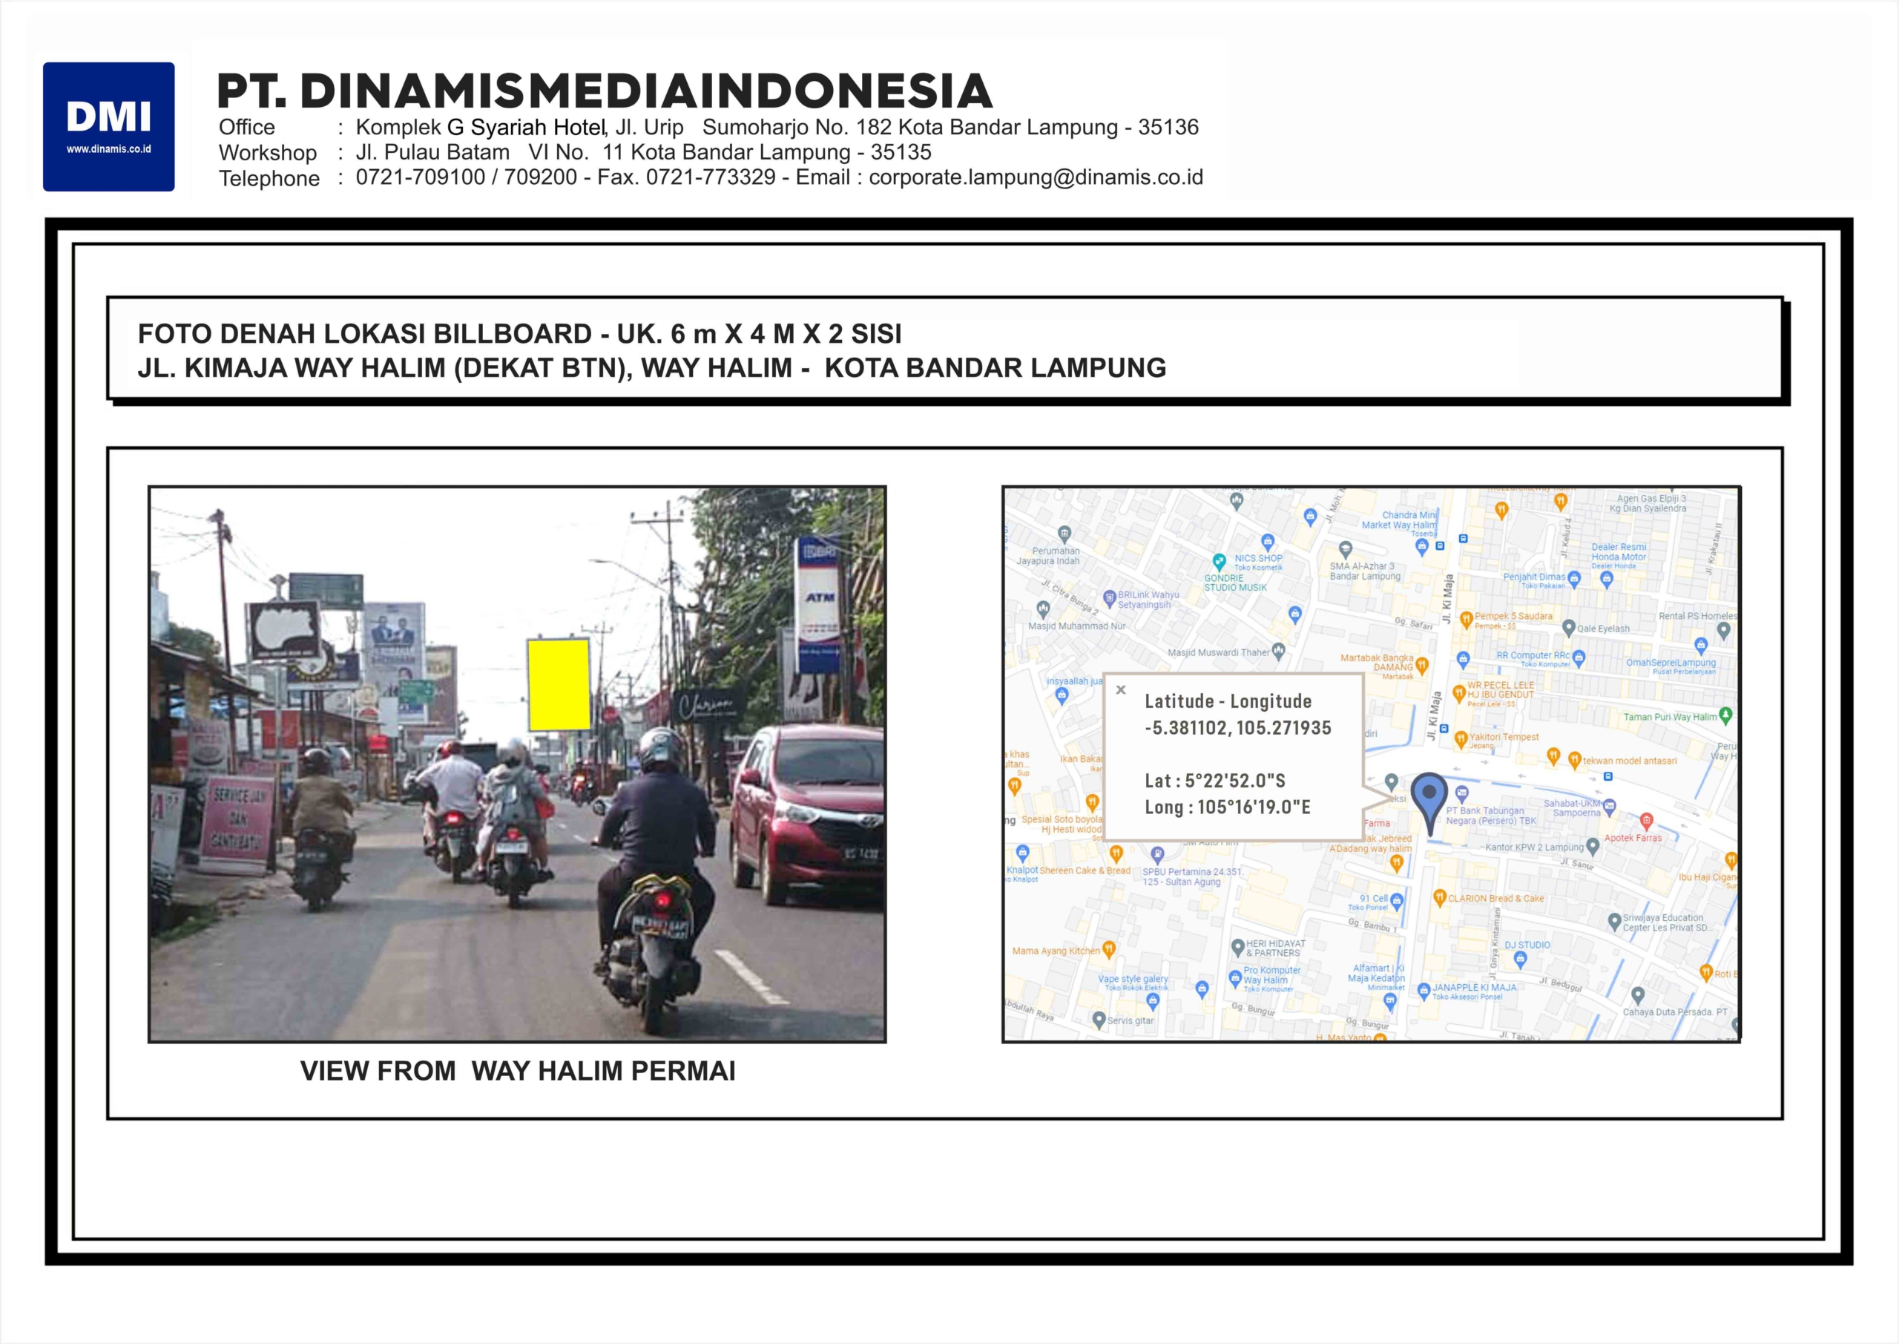The height and width of the screenshot is (1344, 1899).
Task: Click the Telephone number 0721-709100
Action: pyautogui.click(x=420, y=177)
